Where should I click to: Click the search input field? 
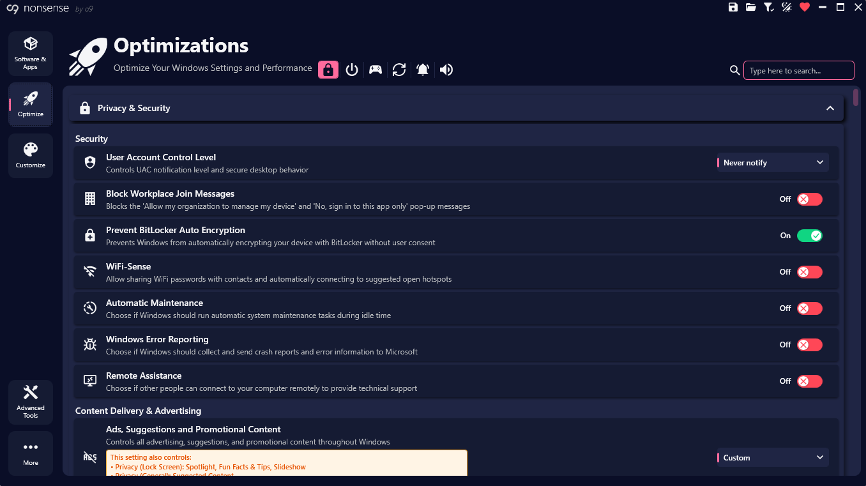pos(798,70)
